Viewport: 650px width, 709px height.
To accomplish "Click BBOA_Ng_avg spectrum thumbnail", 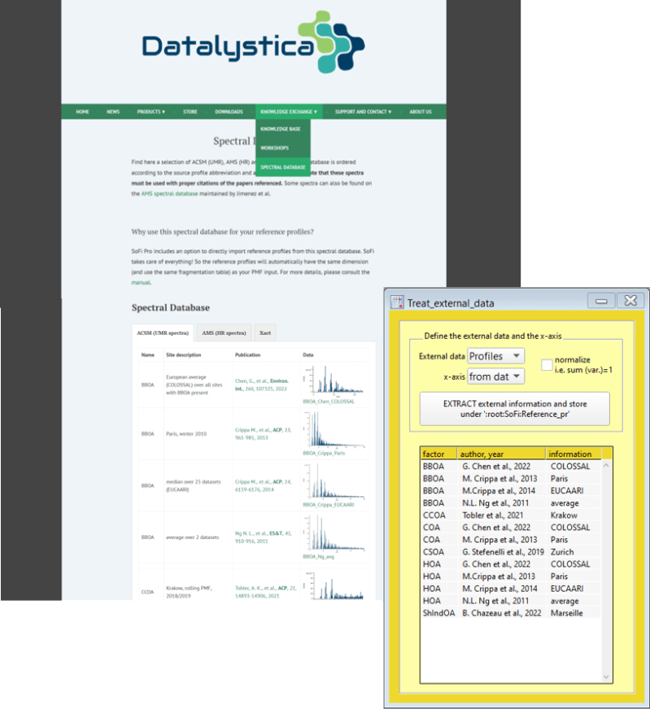I will pyautogui.click(x=334, y=533).
